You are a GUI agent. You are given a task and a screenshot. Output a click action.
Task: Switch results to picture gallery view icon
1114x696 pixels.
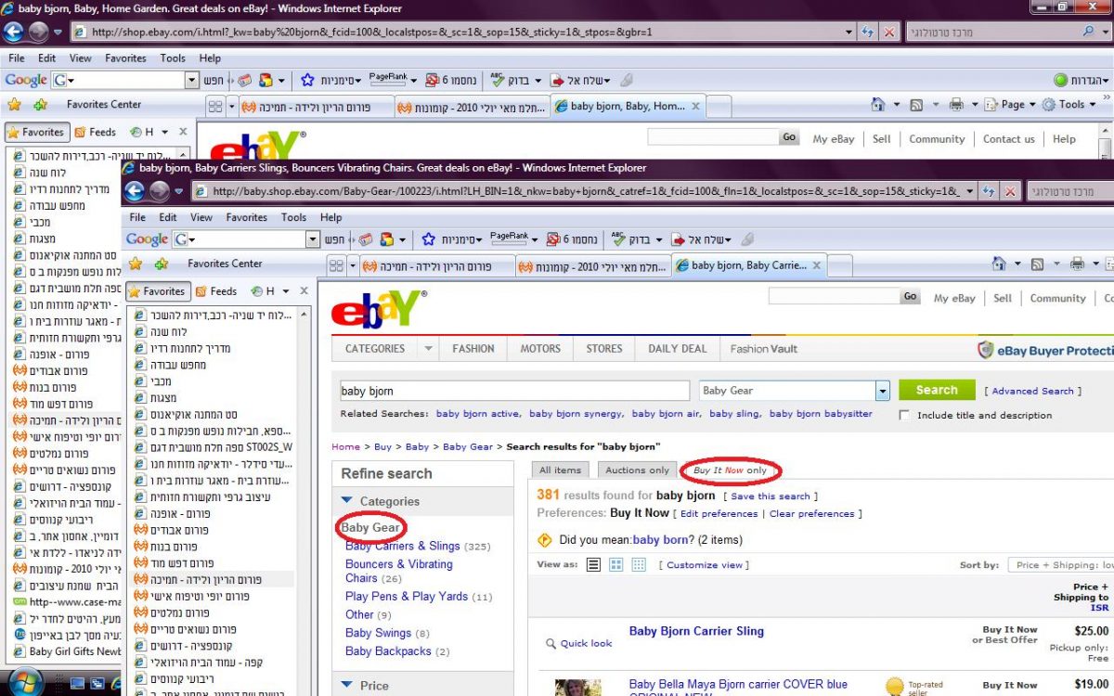[x=615, y=564]
